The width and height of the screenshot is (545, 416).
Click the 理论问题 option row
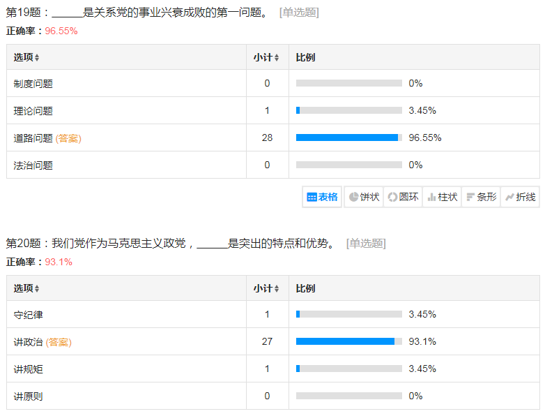[x=33, y=111]
